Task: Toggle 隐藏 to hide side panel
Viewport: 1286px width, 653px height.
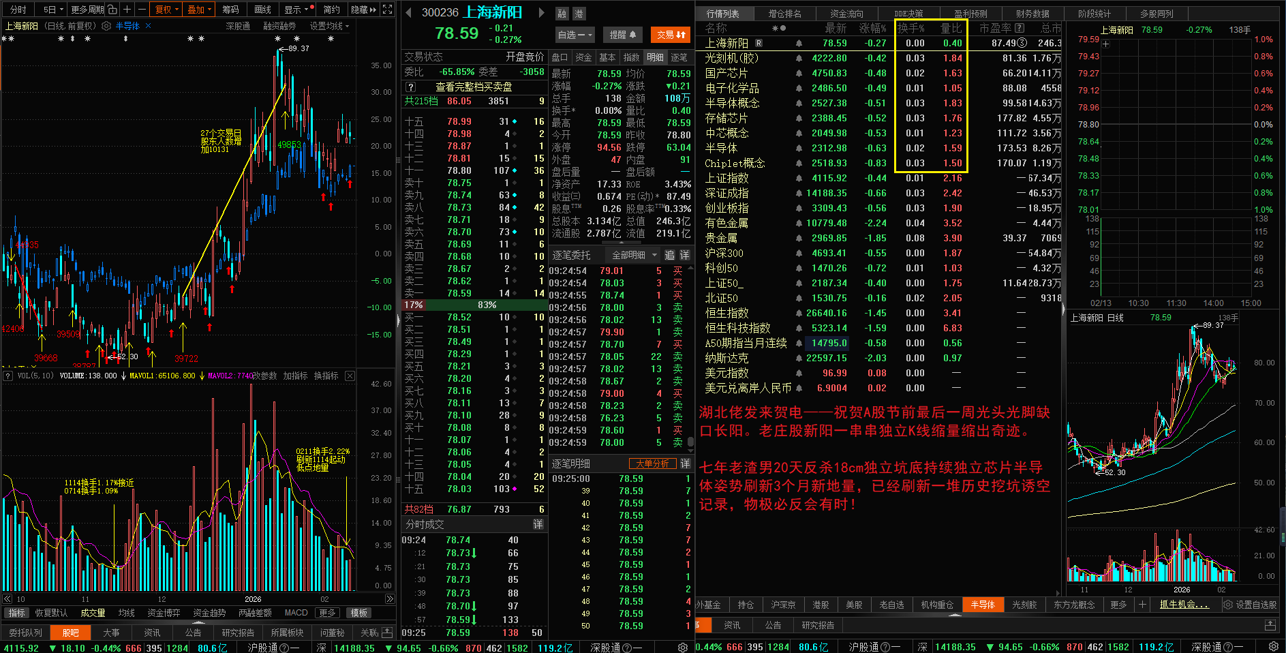Action: click(363, 10)
